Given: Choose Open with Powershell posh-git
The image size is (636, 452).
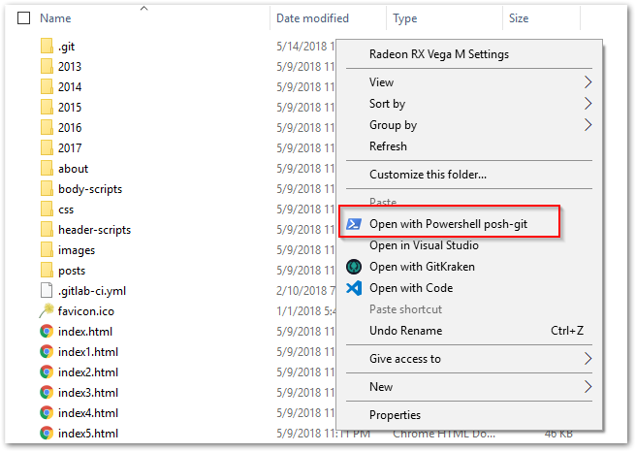Looking at the screenshot, I should click(450, 224).
